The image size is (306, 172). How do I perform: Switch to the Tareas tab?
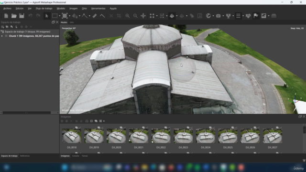[x=85, y=156]
